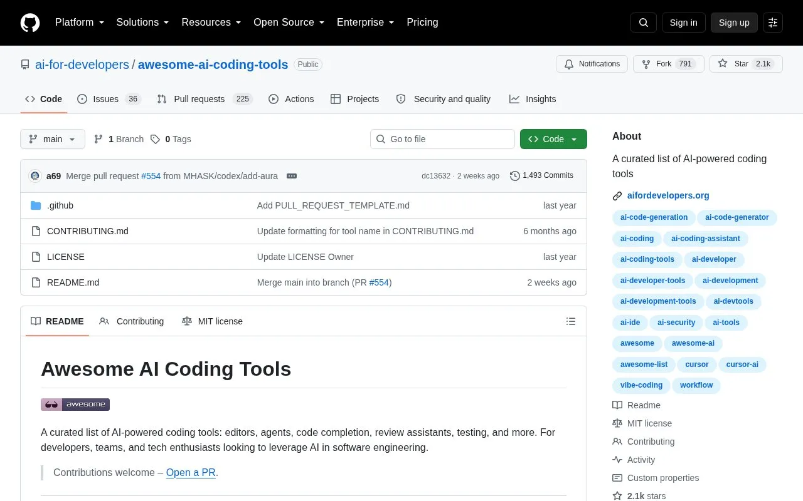Open commit history clock icon
Screen dimensions: 803x501
click(x=515, y=176)
